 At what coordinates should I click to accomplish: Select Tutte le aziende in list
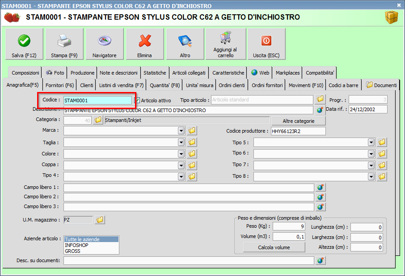pyautogui.click(x=92, y=239)
